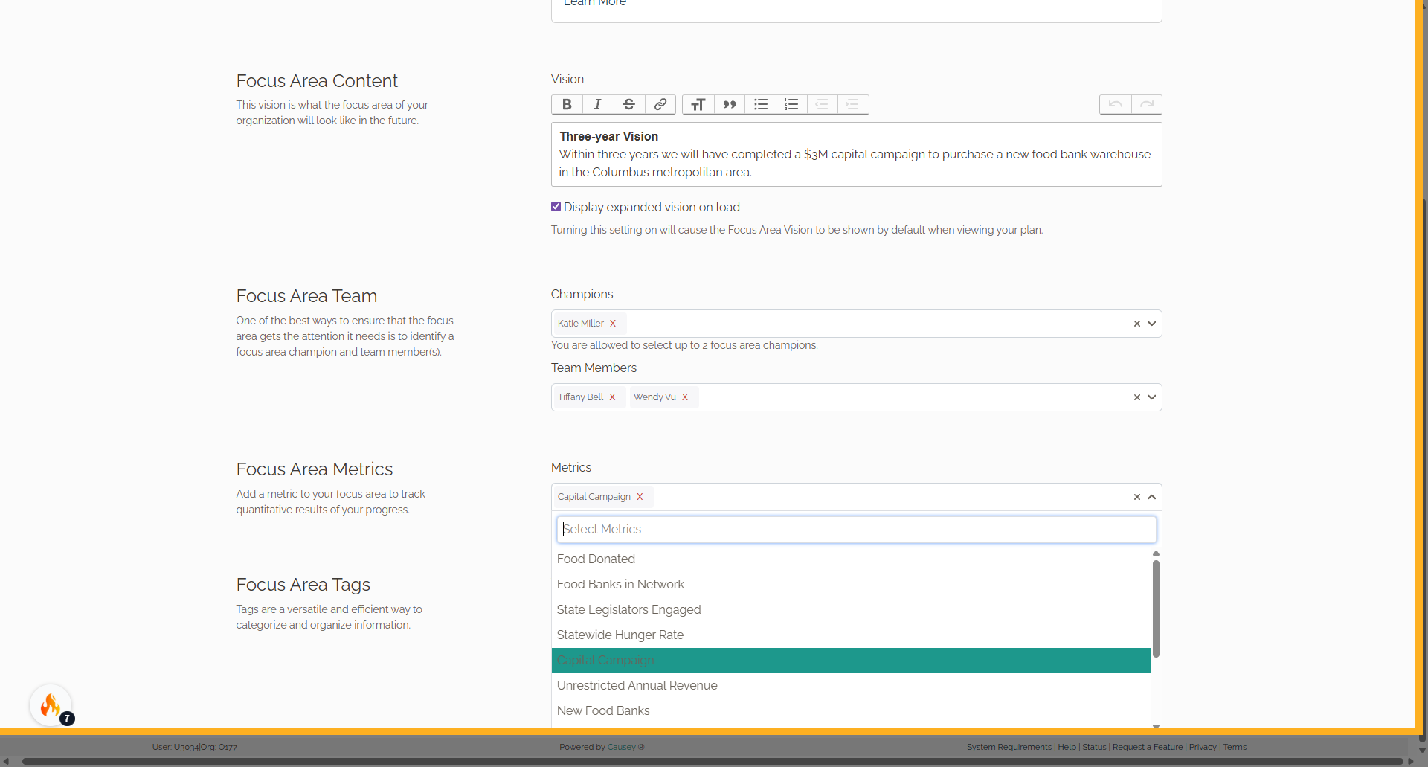Undo last edit in Vision editor
The width and height of the screenshot is (1428, 767).
[x=1116, y=104]
